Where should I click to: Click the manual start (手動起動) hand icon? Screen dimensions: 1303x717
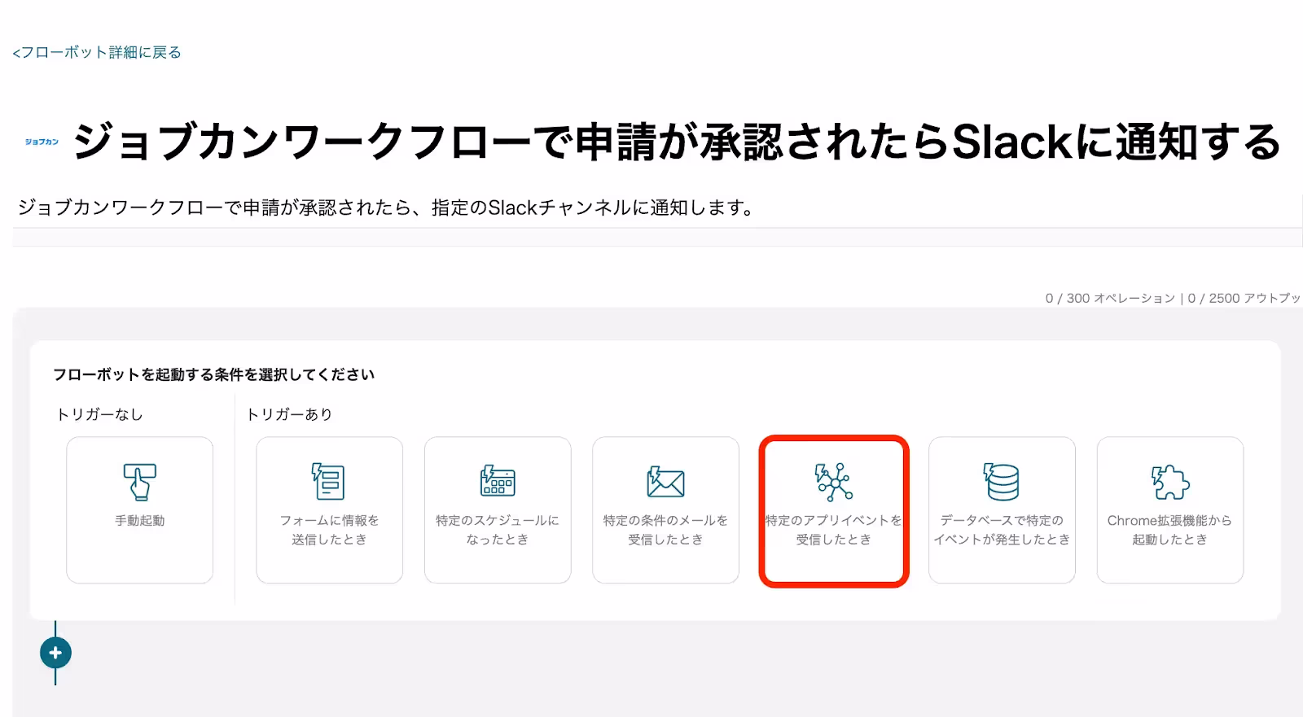pyautogui.click(x=139, y=481)
